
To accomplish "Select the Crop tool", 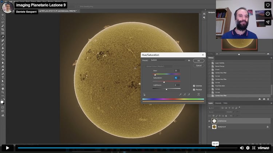I will pyautogui.click(x=3, y=29).
